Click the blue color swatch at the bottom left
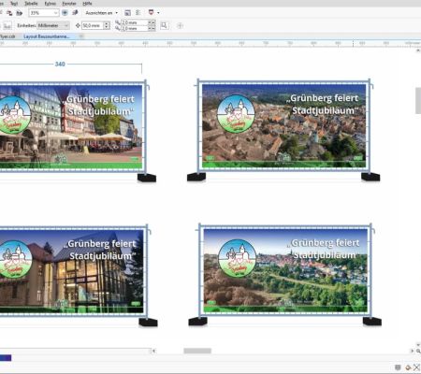This screenshot has width=421, height=374. pos(6,358)
